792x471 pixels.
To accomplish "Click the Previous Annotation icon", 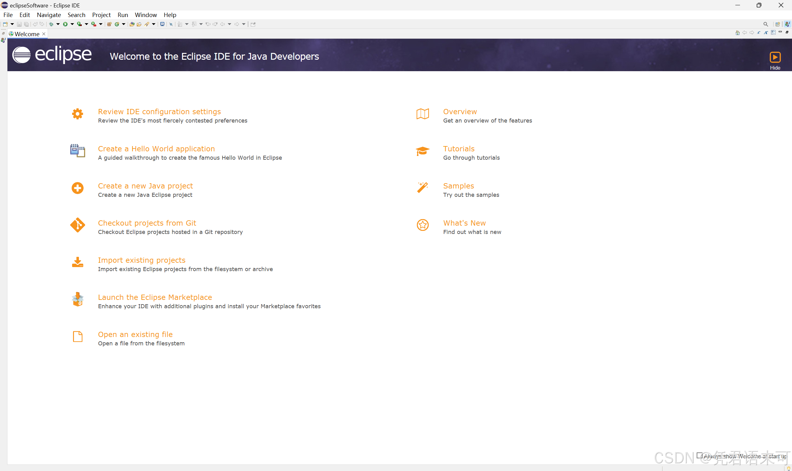I will (x=194, y=24).
